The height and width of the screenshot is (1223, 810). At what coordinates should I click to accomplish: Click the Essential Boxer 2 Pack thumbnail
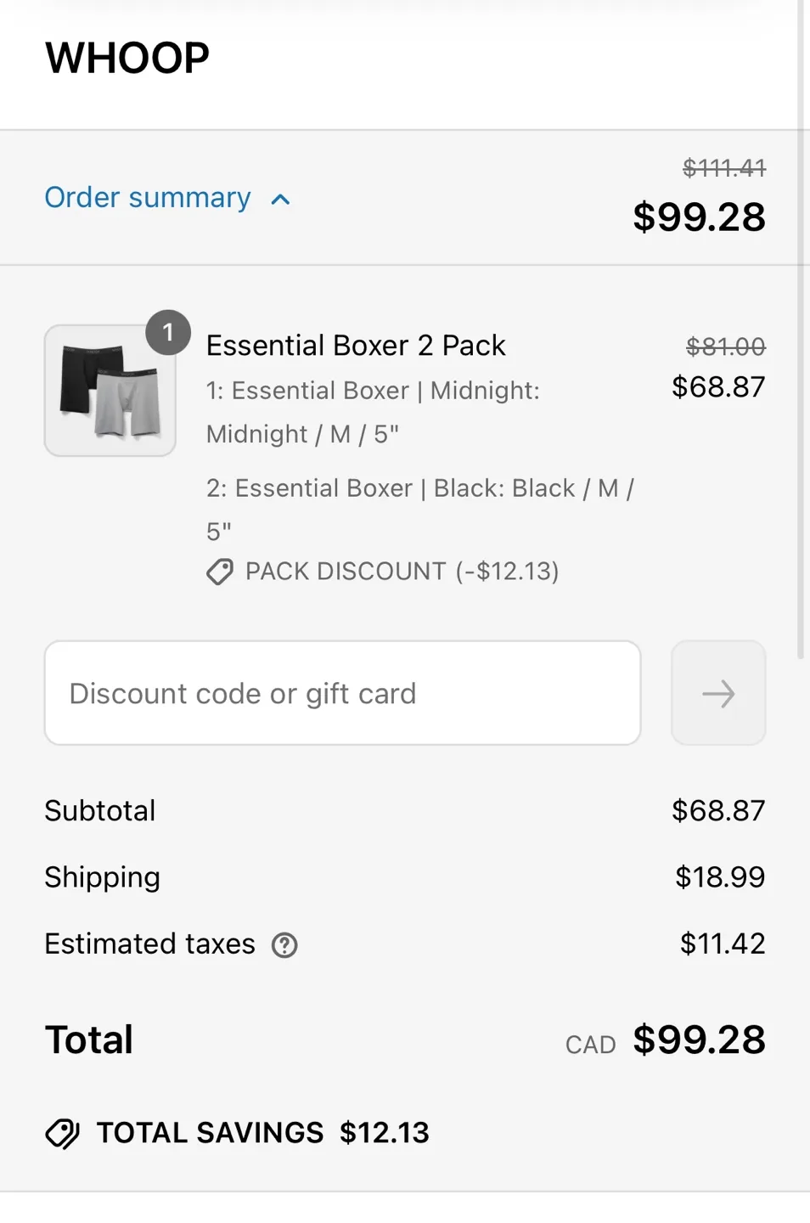[110, 391]
